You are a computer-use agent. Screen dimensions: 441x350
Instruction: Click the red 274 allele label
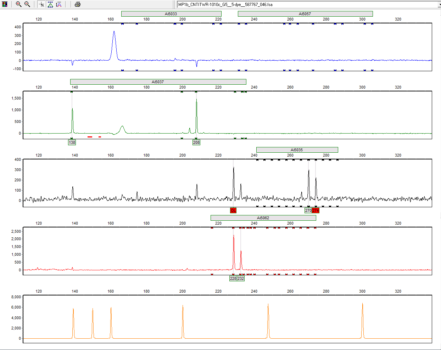click(316, 210)
